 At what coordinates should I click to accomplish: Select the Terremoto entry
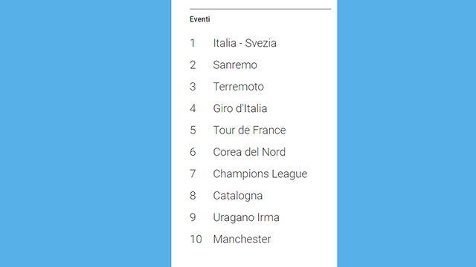point(238,87)
